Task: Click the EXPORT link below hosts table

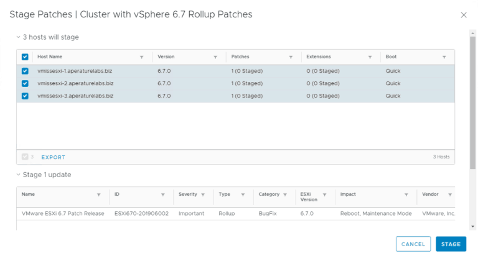Action: tap(53, 157)
